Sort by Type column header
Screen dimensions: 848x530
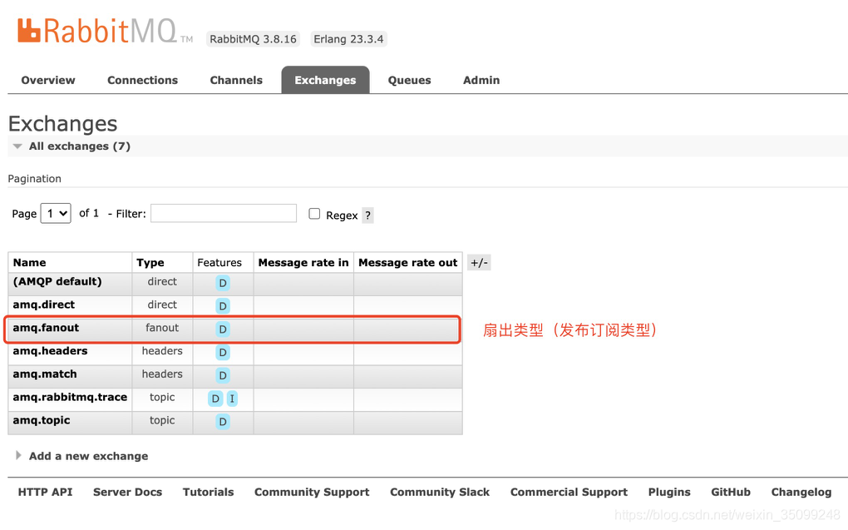(x=150, y=263)
